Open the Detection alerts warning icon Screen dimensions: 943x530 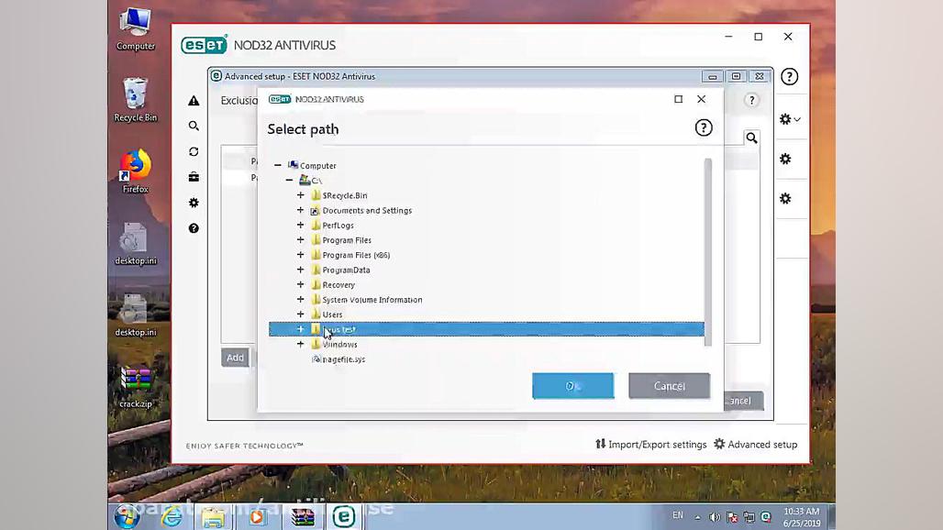pyautogui.click(x=193, y=101)
